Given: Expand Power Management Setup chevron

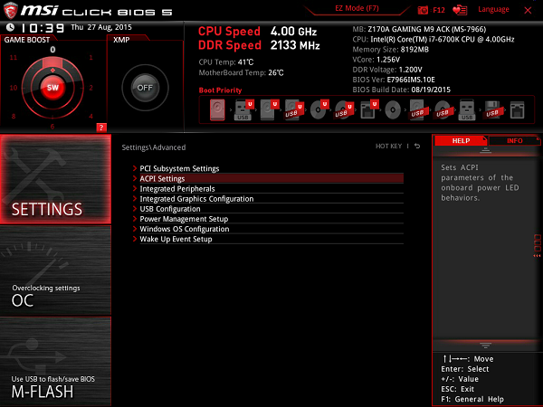Looking at the screenshot, I should (x=135, y=218).
